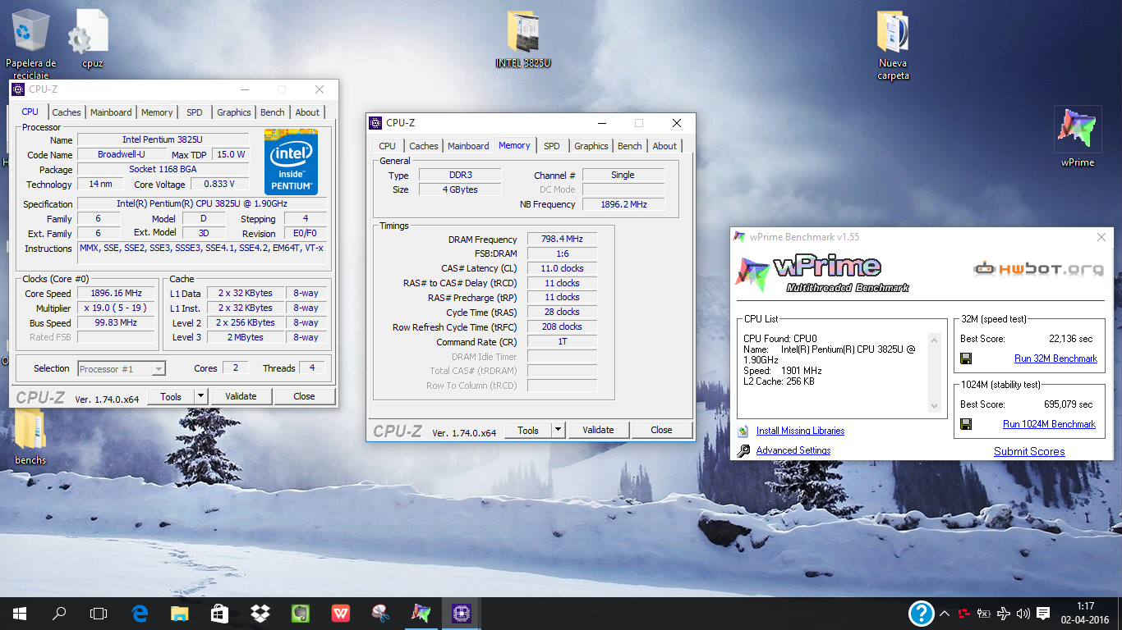Click Close in the Memory window
Viewport: 1122px width, 630px height.
point(661,430)
